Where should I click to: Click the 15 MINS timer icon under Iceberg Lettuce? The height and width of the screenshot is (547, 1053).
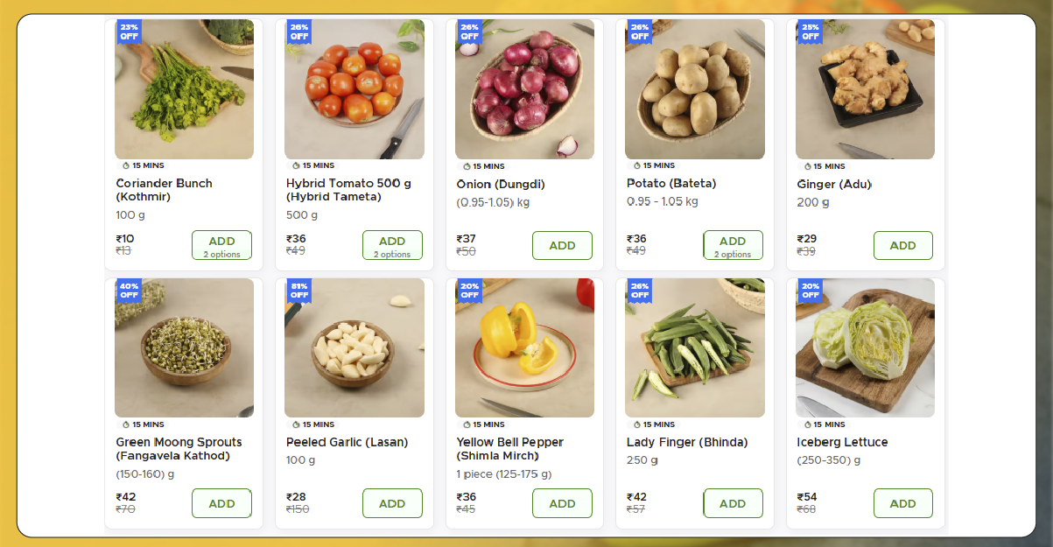pyautogui.click(x=808, y=424)
